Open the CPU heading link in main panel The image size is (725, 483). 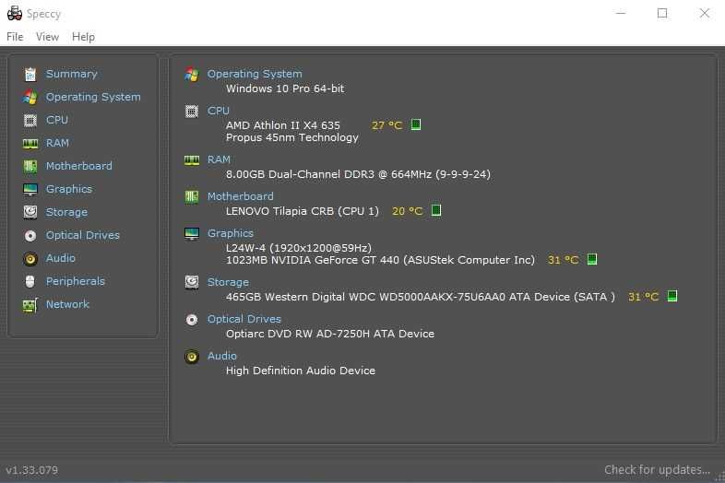(219, 111)
